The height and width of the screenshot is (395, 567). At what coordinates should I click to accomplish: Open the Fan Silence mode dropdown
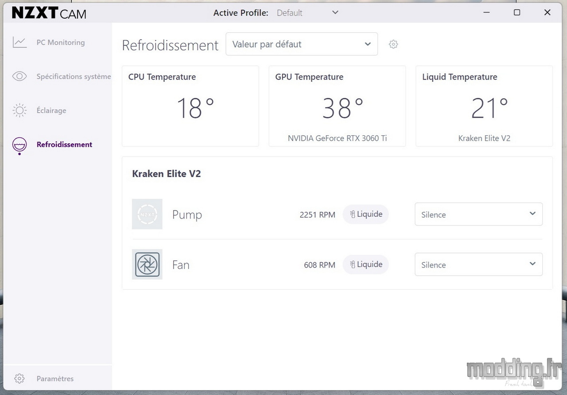(x=478, y=265)
